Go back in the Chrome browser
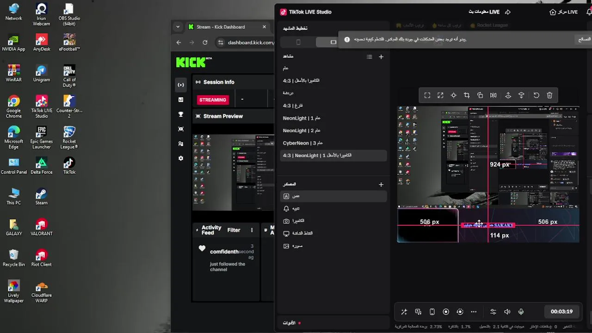The image size is (592, 333). pyautogui.click(x=179, y=43)
